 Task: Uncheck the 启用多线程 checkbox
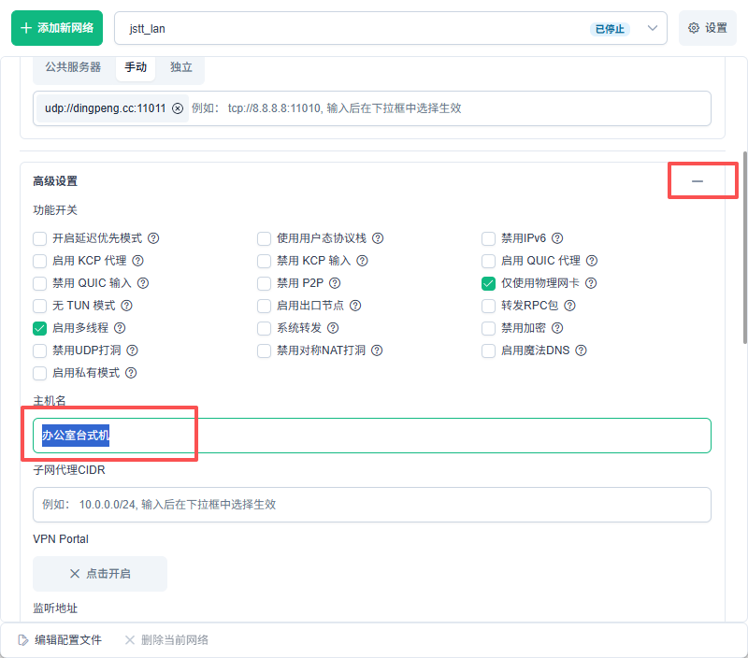coord(40,328)
